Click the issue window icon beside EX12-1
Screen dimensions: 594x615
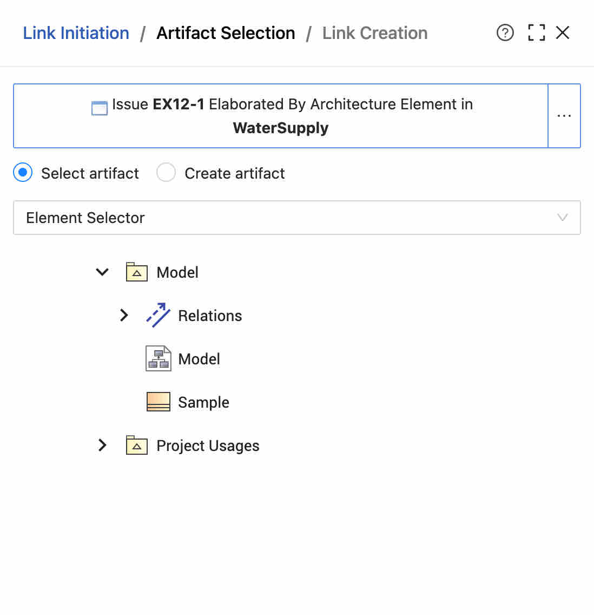(x=99, y=108)
